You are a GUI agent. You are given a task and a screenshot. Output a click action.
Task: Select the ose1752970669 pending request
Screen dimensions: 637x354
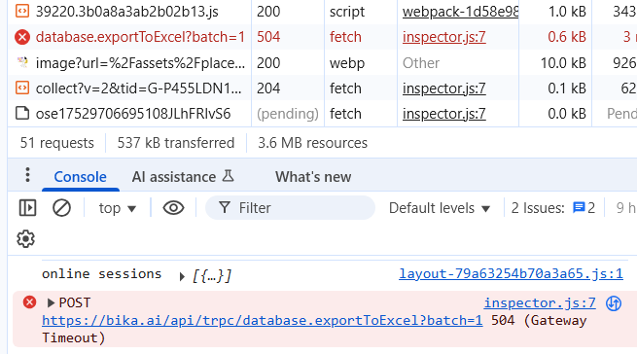[133, 114]
